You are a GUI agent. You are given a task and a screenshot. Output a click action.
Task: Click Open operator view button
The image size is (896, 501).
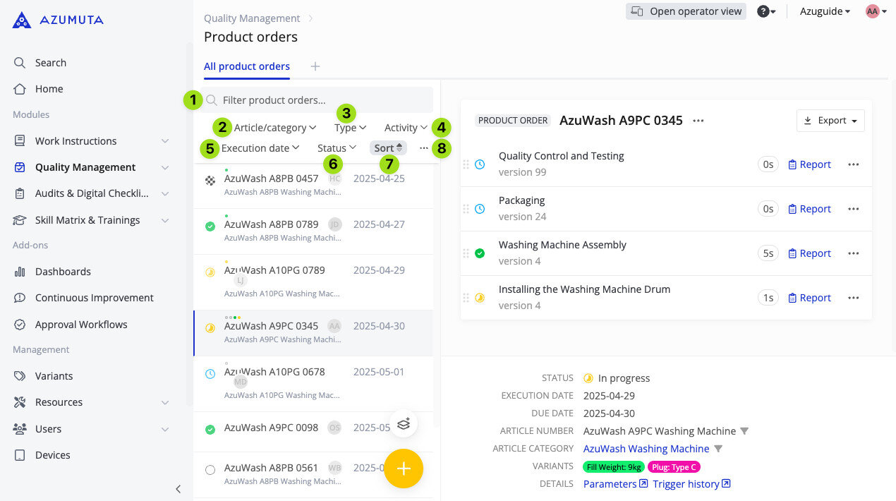(686, 11)
